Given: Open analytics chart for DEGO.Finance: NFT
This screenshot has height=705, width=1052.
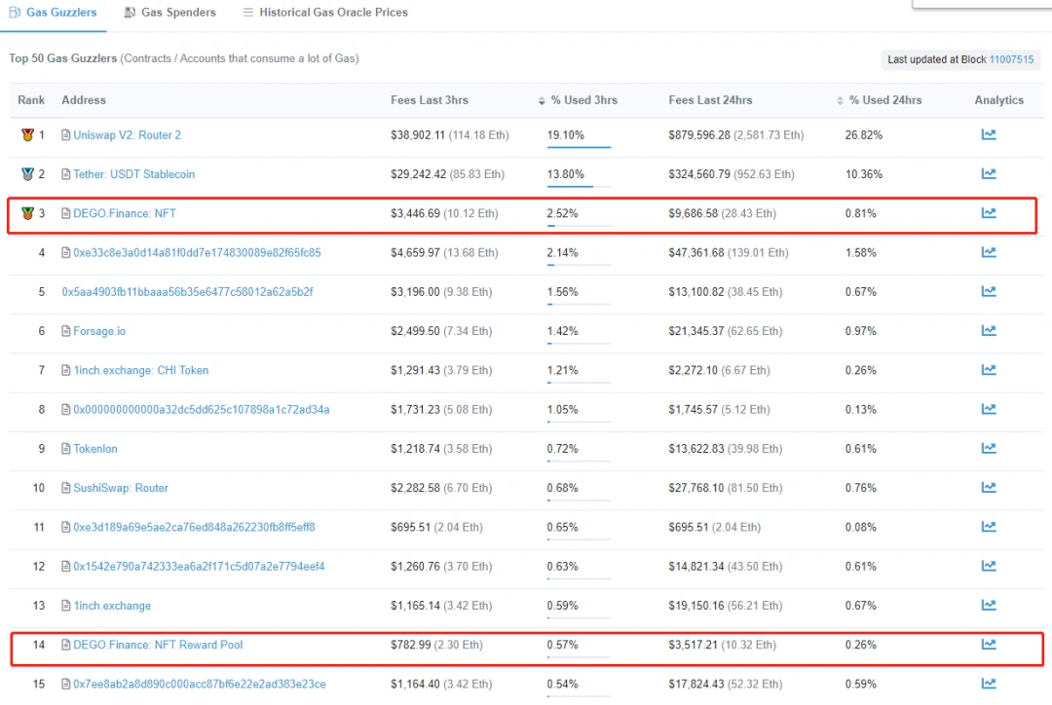Looking at the screenshot, I should pos(989,213).
